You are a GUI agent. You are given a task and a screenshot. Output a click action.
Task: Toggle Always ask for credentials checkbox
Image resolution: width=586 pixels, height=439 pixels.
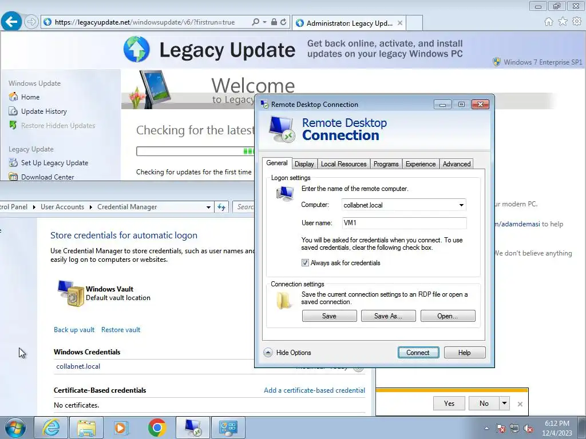coord(305,263)
